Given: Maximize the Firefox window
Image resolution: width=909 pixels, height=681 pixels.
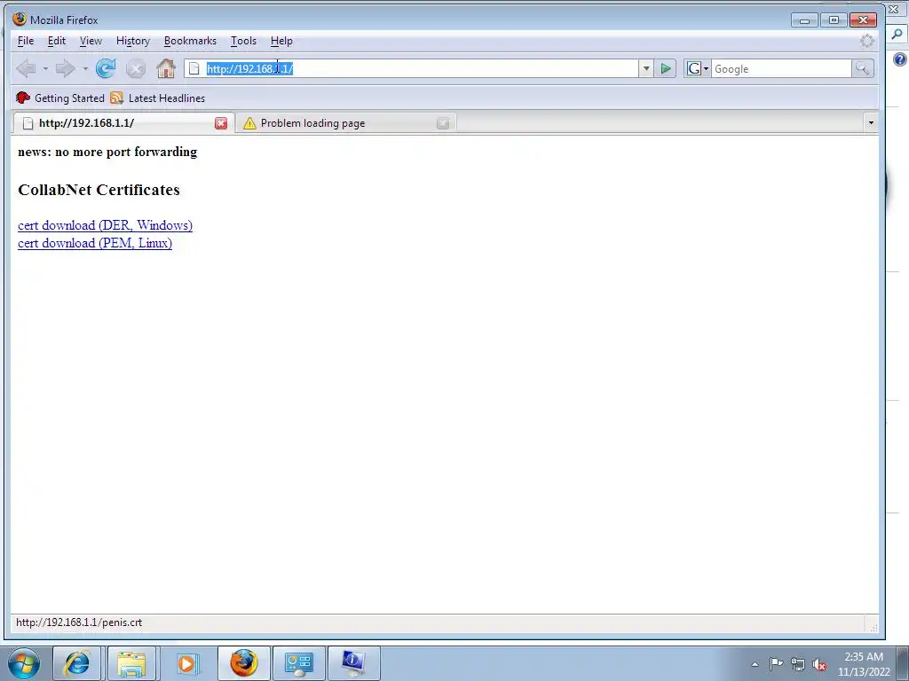Looking at the screenshot, I should tap(834, 20).
